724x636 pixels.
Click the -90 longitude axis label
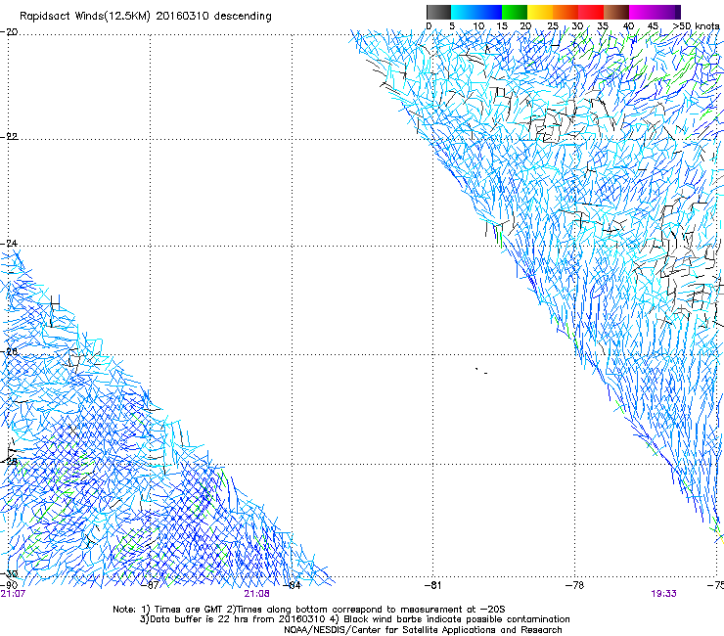[9, 585]
